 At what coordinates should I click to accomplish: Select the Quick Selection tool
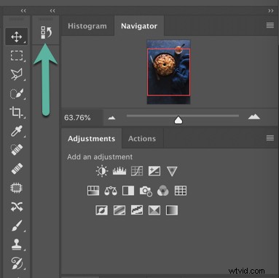coord(17,93)
